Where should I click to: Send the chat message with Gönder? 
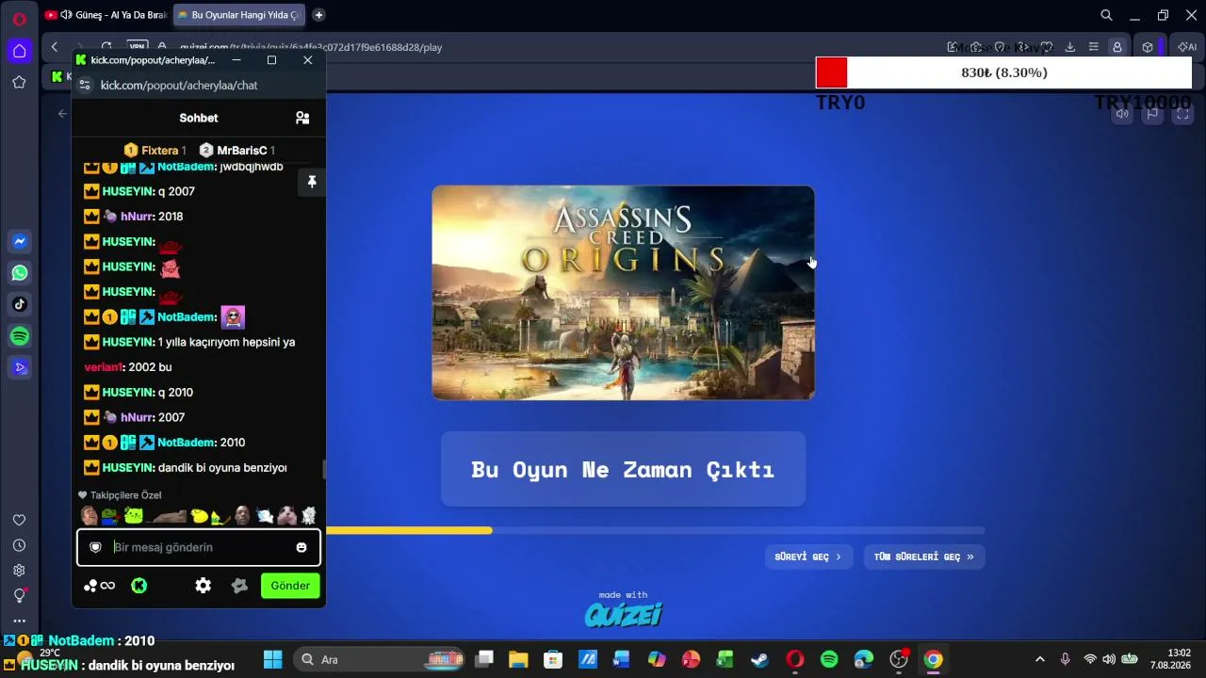[290, 586]
